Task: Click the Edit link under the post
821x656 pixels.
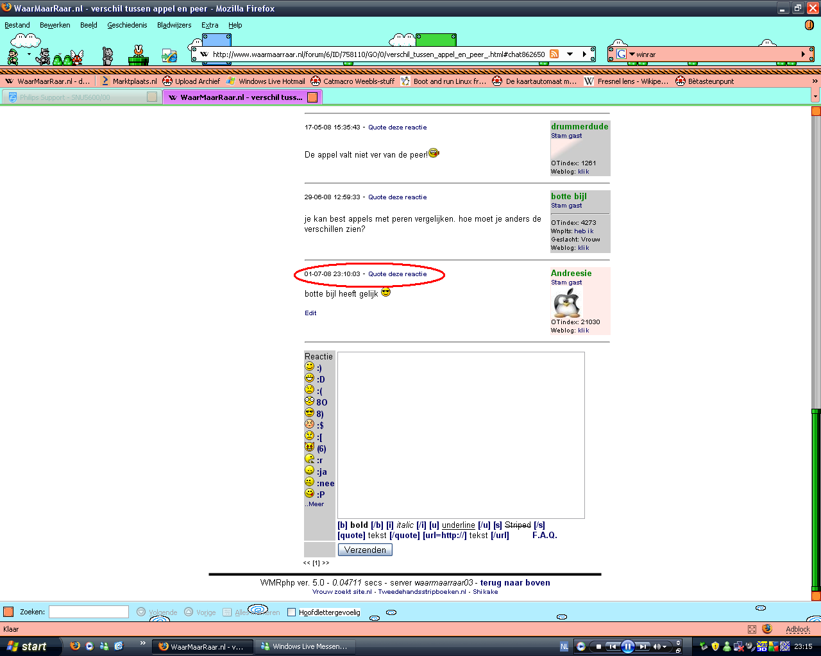Action: point(310,313)
